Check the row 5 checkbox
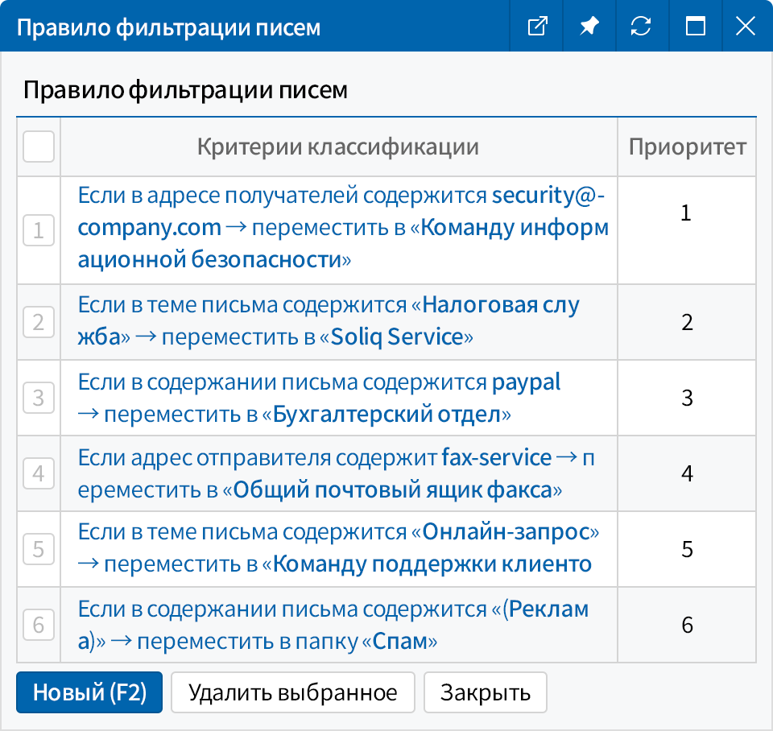 pyautogui.click(x=39, y=549)
